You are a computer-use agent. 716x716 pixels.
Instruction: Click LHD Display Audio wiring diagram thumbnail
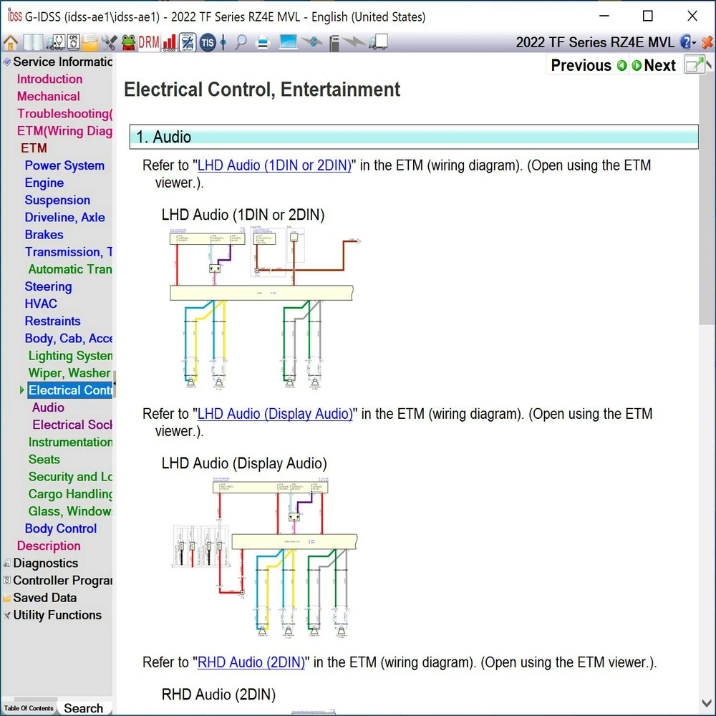[x=265, y=557]
